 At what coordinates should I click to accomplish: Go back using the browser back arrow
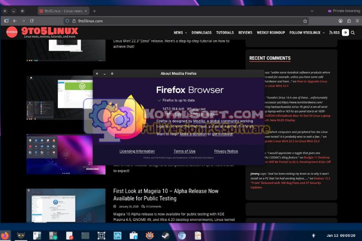pyautogui.click(x=15, y=21)
